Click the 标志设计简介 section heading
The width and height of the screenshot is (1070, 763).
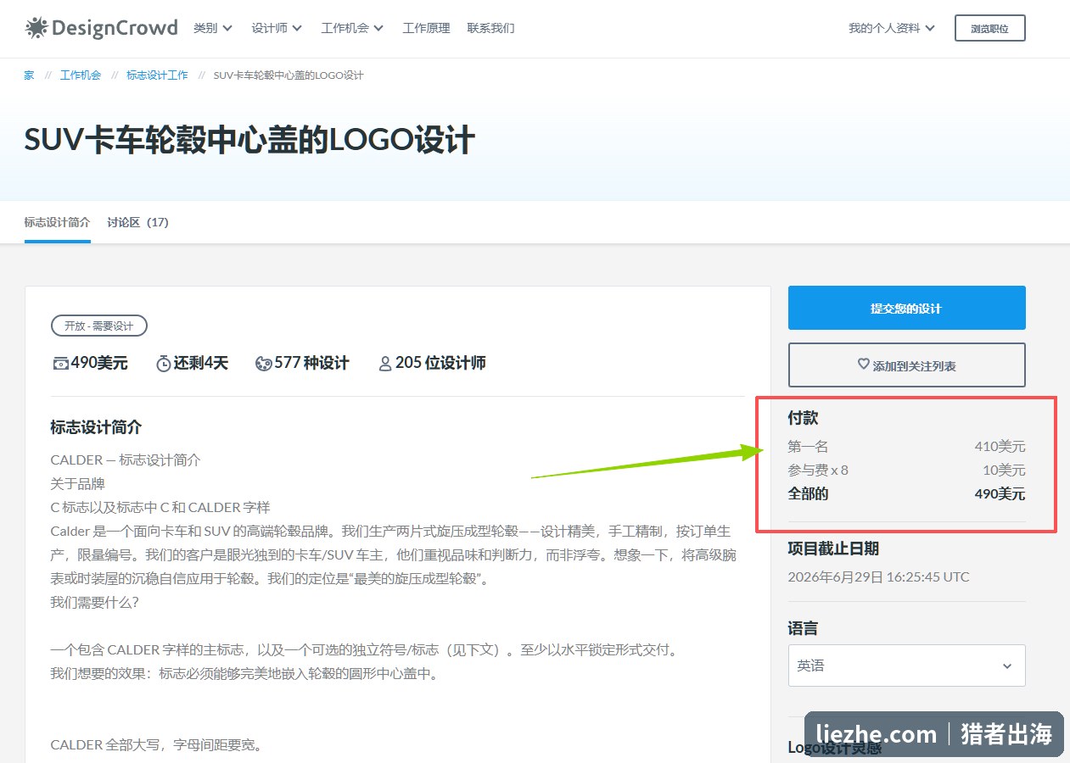(x=96, y=427)
